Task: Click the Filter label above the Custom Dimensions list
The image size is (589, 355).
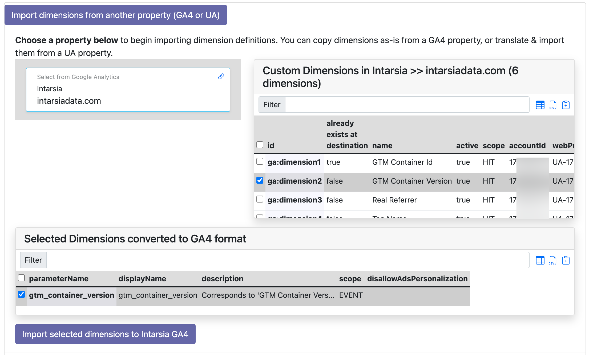Action: 271,105
